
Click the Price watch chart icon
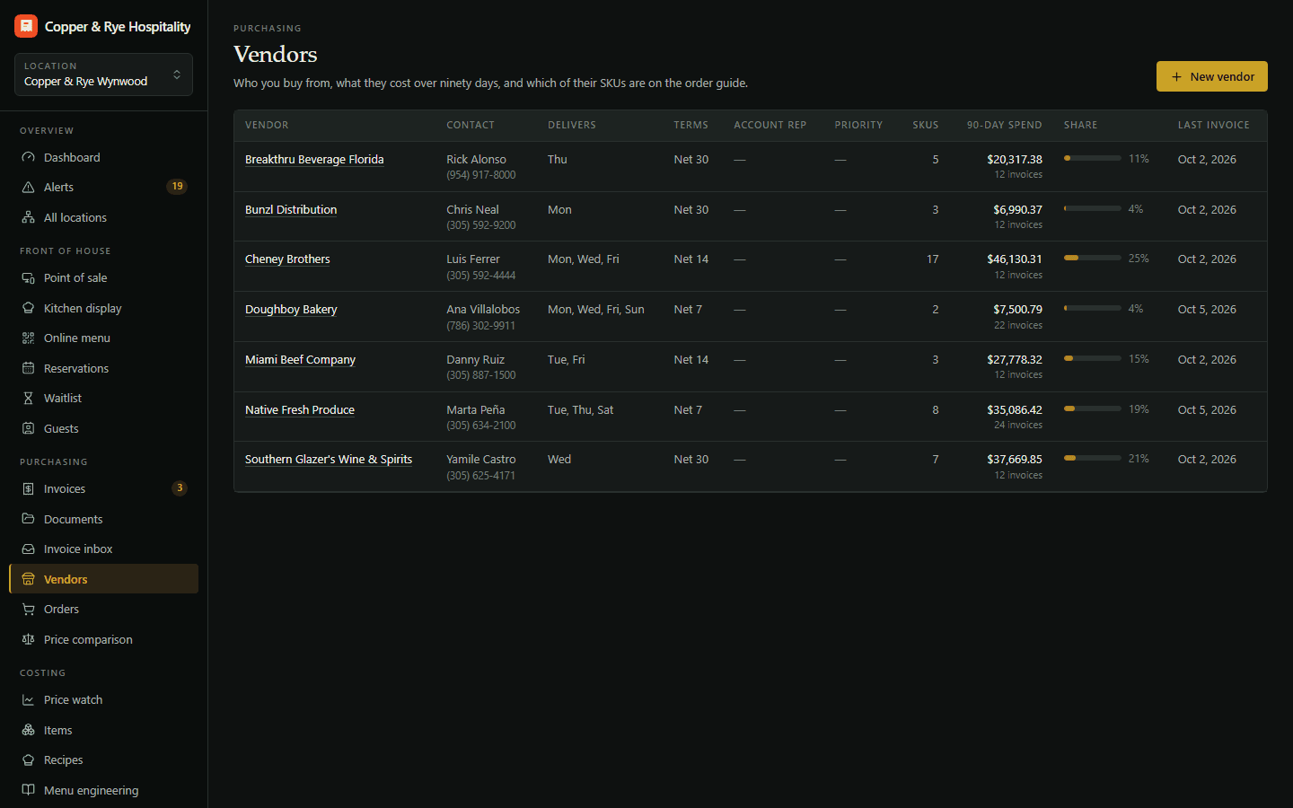point(28,699)
